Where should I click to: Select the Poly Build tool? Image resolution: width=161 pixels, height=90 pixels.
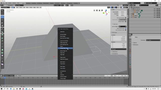click(x=2, y=50)
